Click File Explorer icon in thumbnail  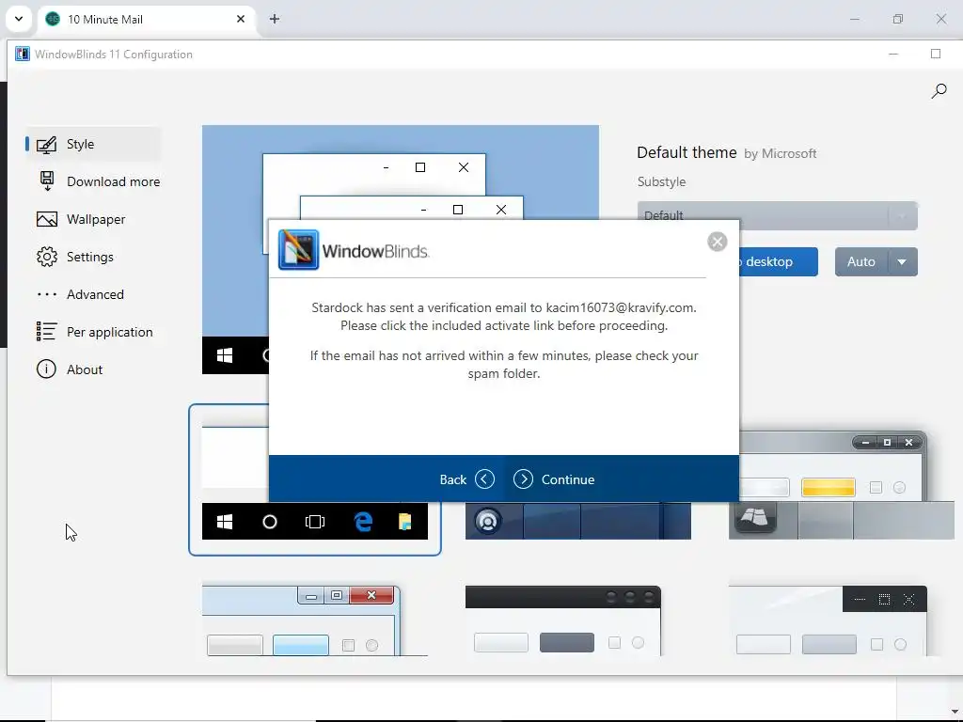pyautogui.click(x=404, y=522)
